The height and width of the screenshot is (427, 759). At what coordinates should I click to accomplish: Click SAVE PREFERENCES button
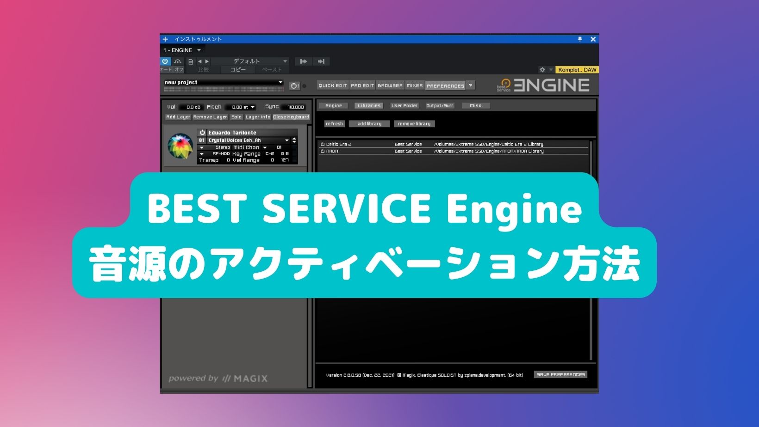[560, 375]
